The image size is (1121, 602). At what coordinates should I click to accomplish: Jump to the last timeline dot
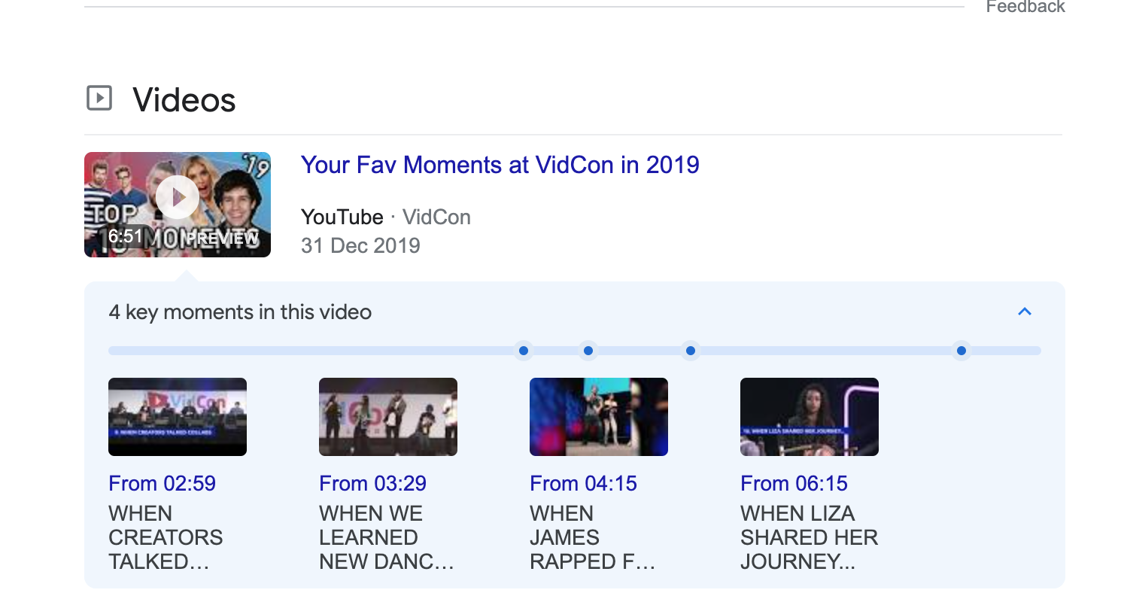(961, 351)
